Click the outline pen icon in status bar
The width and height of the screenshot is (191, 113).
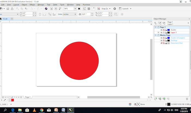(166, 104)
